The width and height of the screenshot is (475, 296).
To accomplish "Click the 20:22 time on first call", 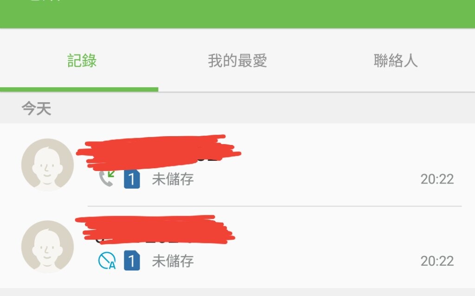I will pyautogui.click(x=437, y=179).
